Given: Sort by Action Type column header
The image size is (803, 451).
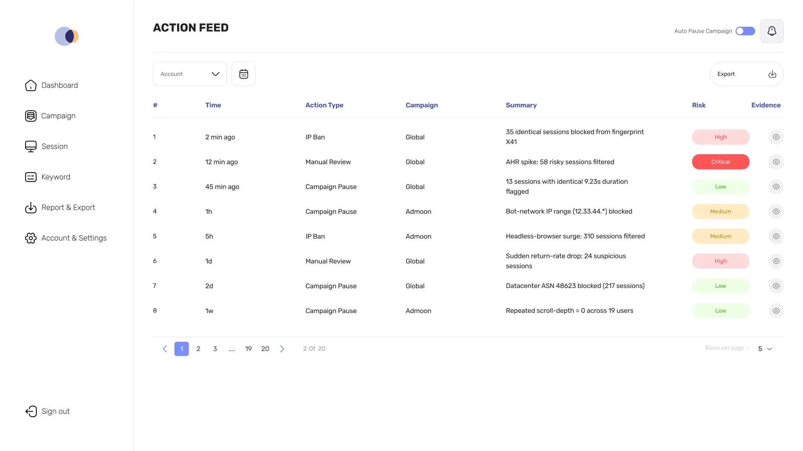Looking at the screenshot, I should pyautogui.click(x=324, y=105).
